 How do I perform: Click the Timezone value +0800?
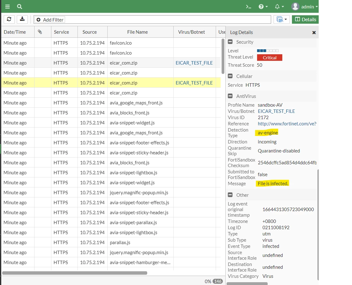[269, 221]
